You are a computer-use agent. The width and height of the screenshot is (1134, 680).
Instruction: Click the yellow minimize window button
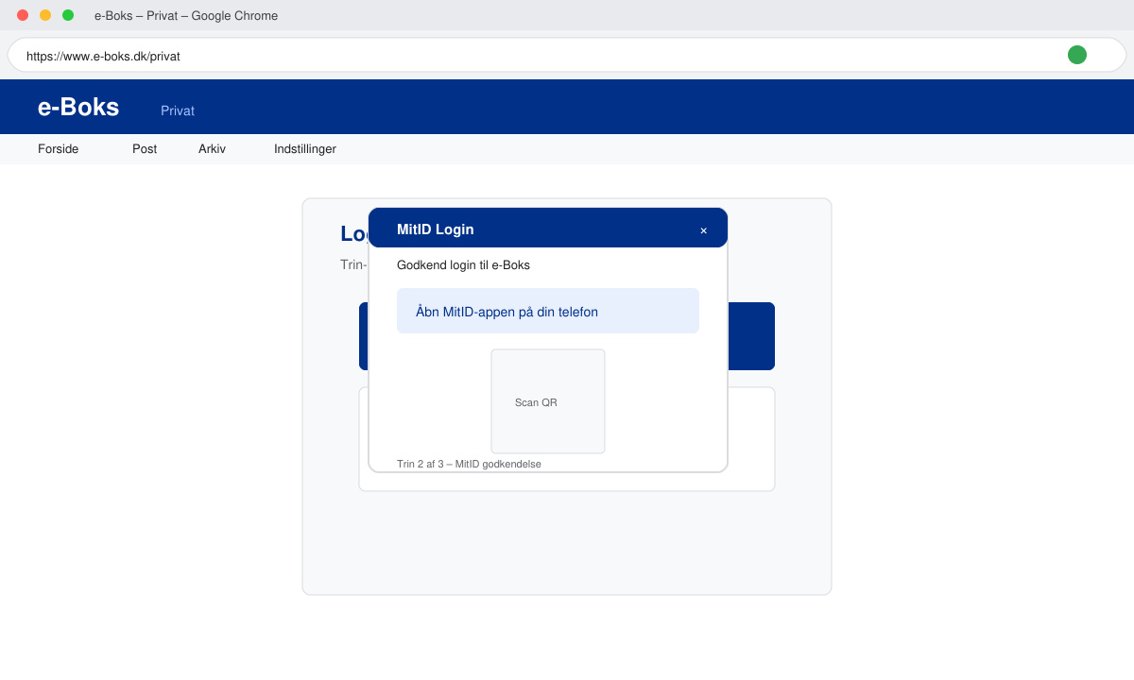click(45, 15)
